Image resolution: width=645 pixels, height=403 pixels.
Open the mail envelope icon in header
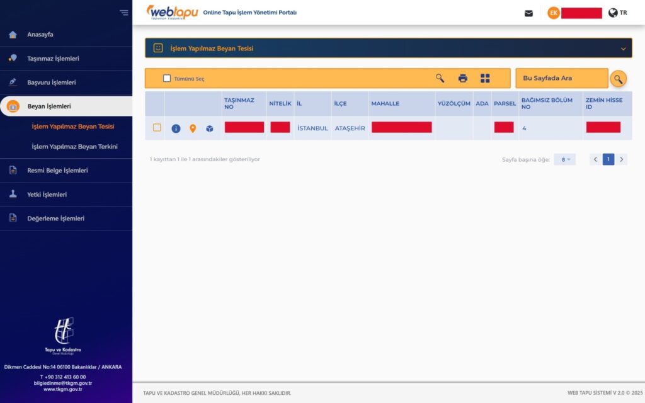528,13
